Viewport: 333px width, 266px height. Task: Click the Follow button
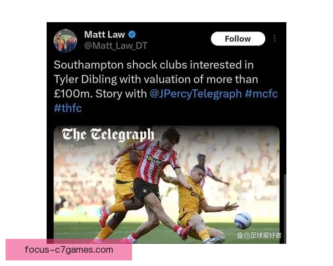(x=238, y=39)
